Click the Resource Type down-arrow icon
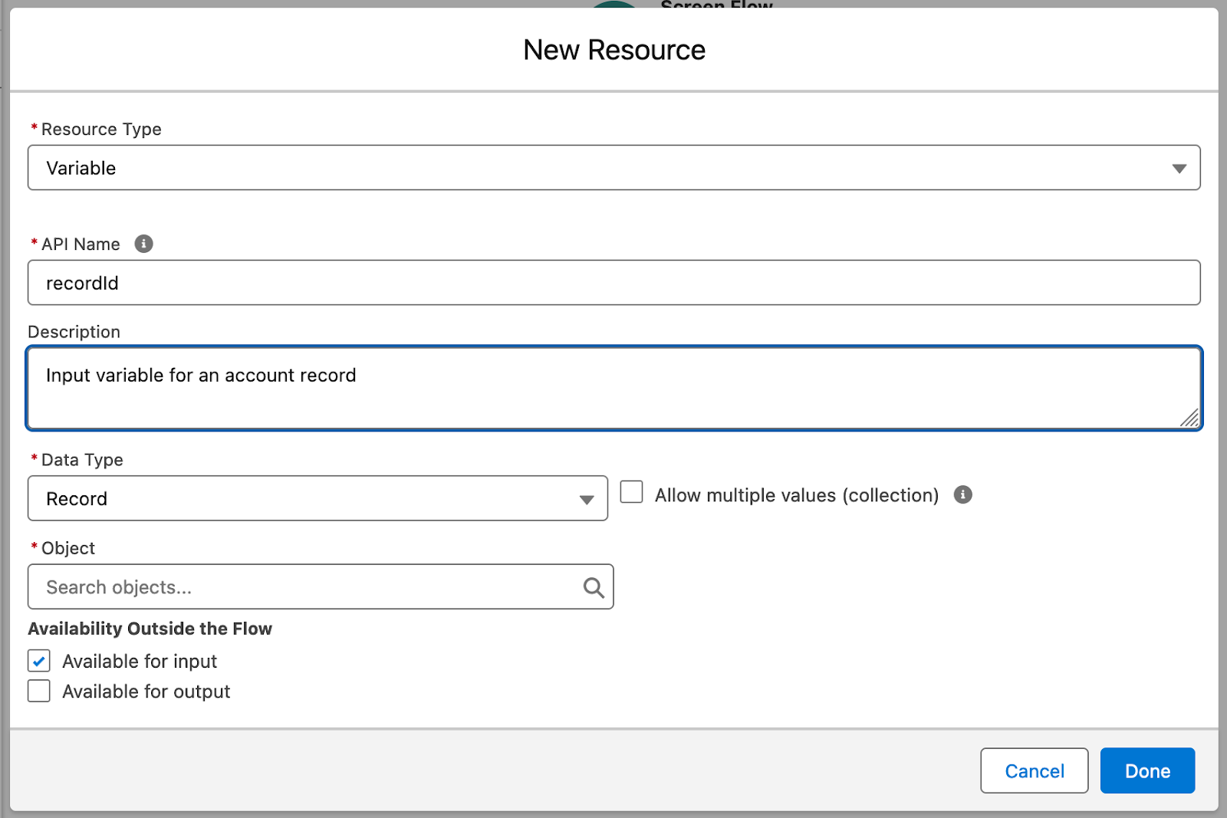This screenshot has height=818, width=1227. click(x=1179, y=168)
